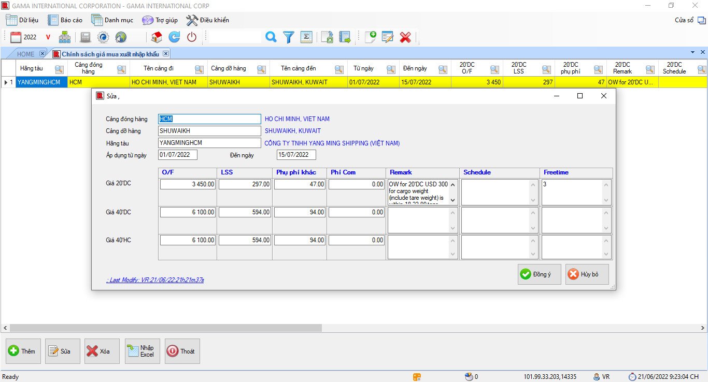Open the Hãng tàu column filter
Screen dimensions: 708x382
pos(59,69)
